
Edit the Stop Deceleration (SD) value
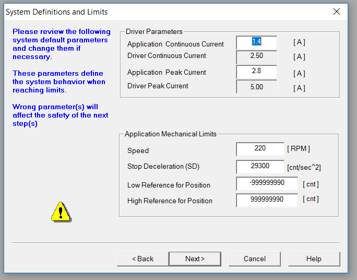coord(260,167)
